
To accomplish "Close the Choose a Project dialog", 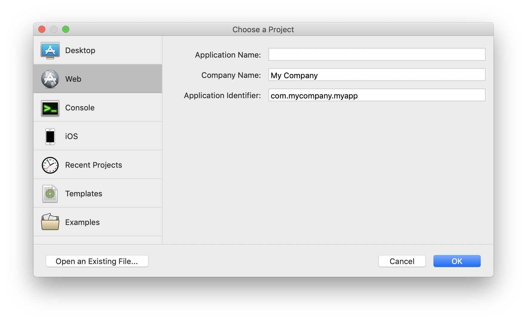I will [42, 29].
